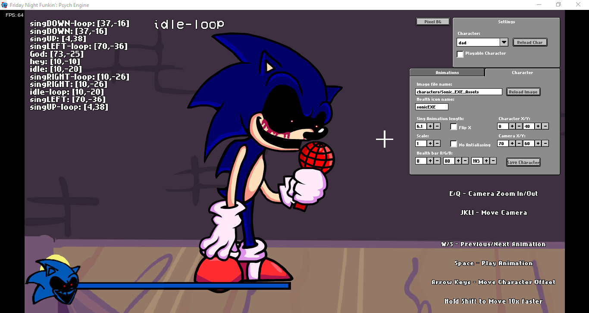This screenshot has width=589, height=313.
Task: Click the Reload Char button
Action: [x=530, y=42]
